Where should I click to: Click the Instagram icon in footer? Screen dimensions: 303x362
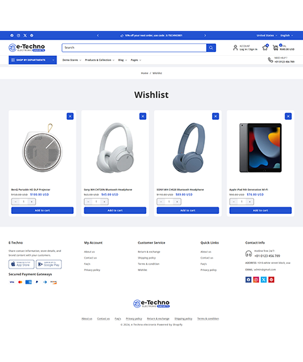coord(256,280)
